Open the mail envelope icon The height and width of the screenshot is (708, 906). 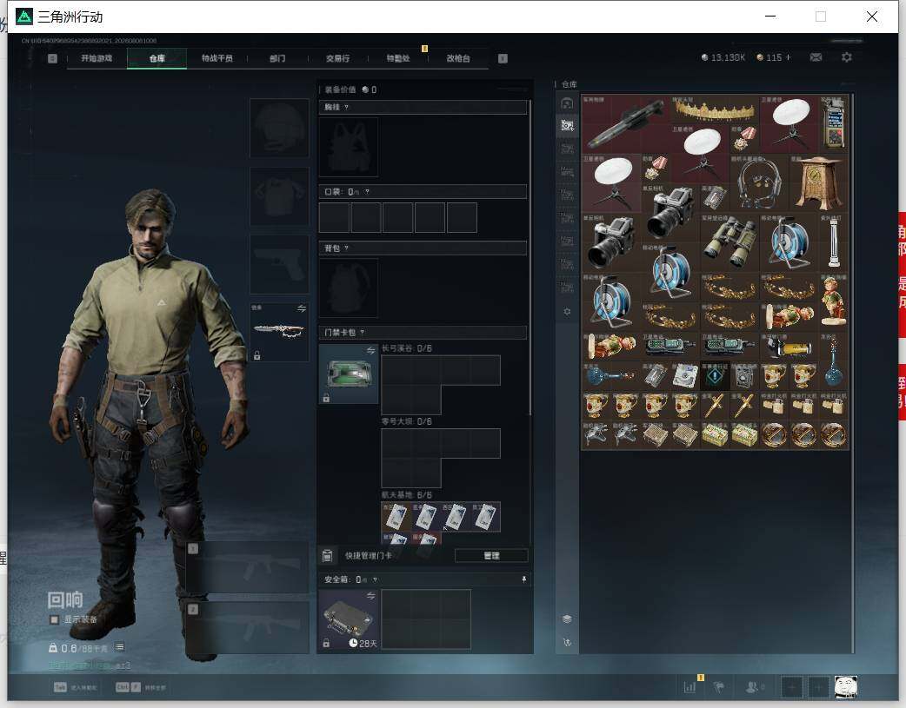tap(816, 57)
